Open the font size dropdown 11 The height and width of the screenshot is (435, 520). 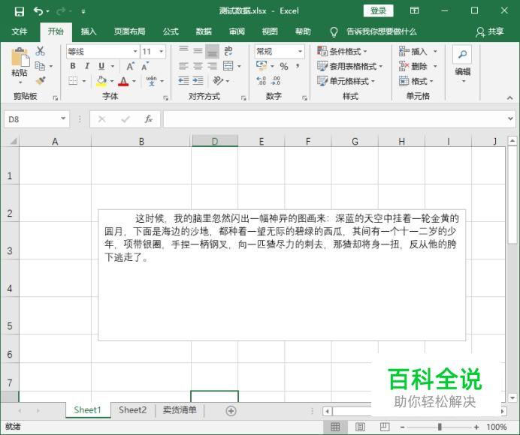click(161, 51)
